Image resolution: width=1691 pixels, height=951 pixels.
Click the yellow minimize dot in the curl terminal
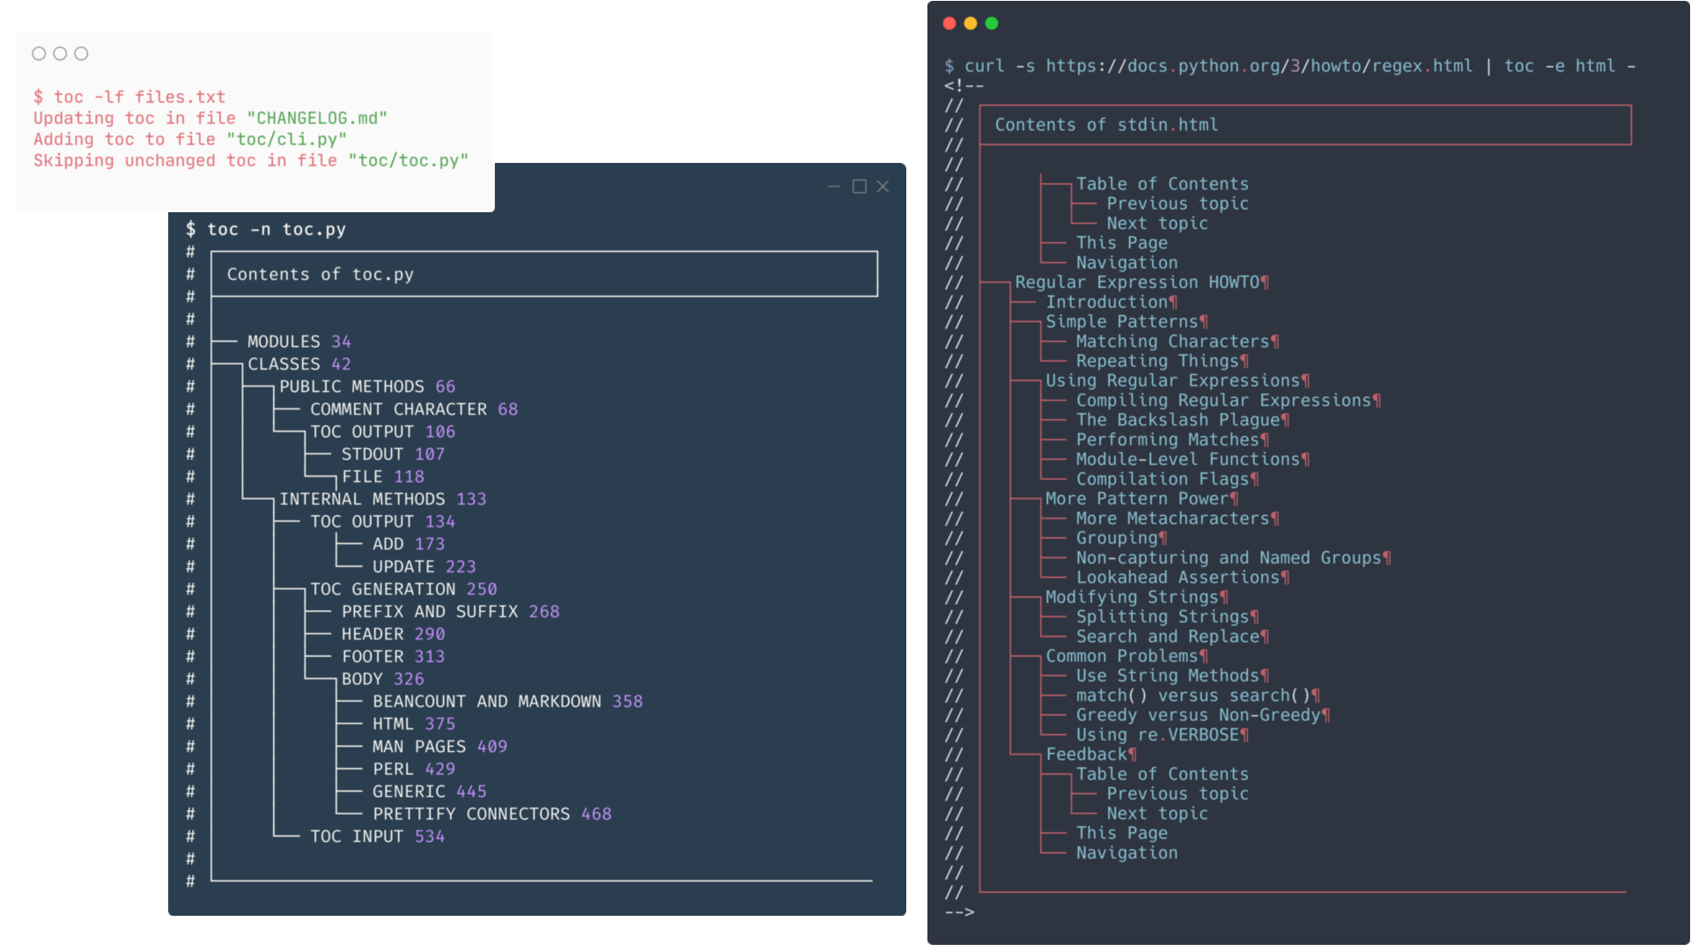(971, 24)
